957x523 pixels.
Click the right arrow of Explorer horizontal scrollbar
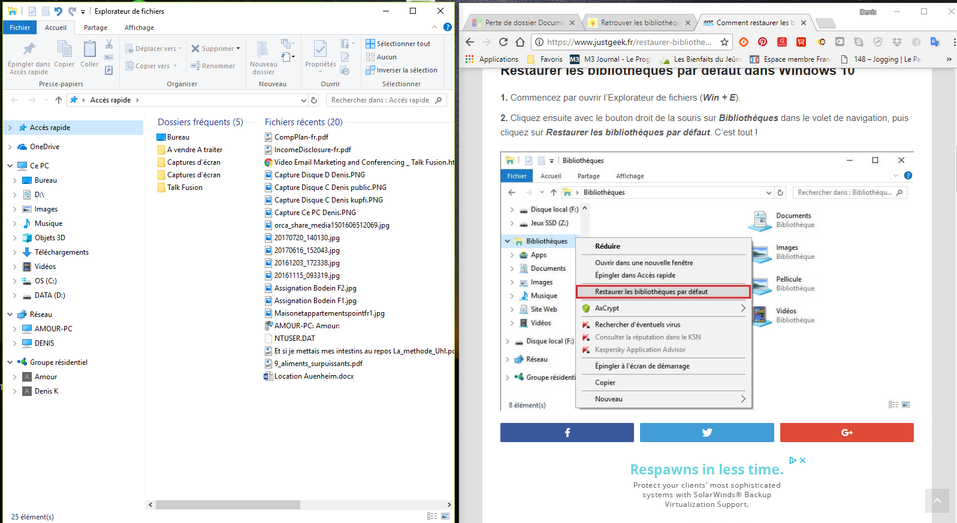point(449,505)
